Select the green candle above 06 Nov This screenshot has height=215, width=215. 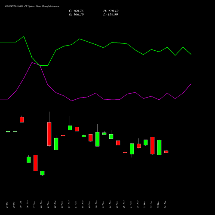click(29, 160)
